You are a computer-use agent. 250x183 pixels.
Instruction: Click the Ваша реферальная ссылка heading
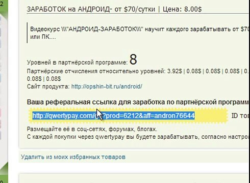(138, 102)
